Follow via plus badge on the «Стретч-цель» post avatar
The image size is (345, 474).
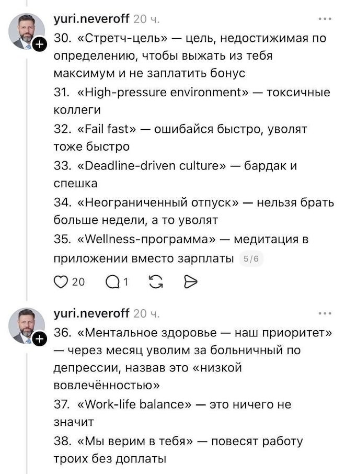(40, 45)
